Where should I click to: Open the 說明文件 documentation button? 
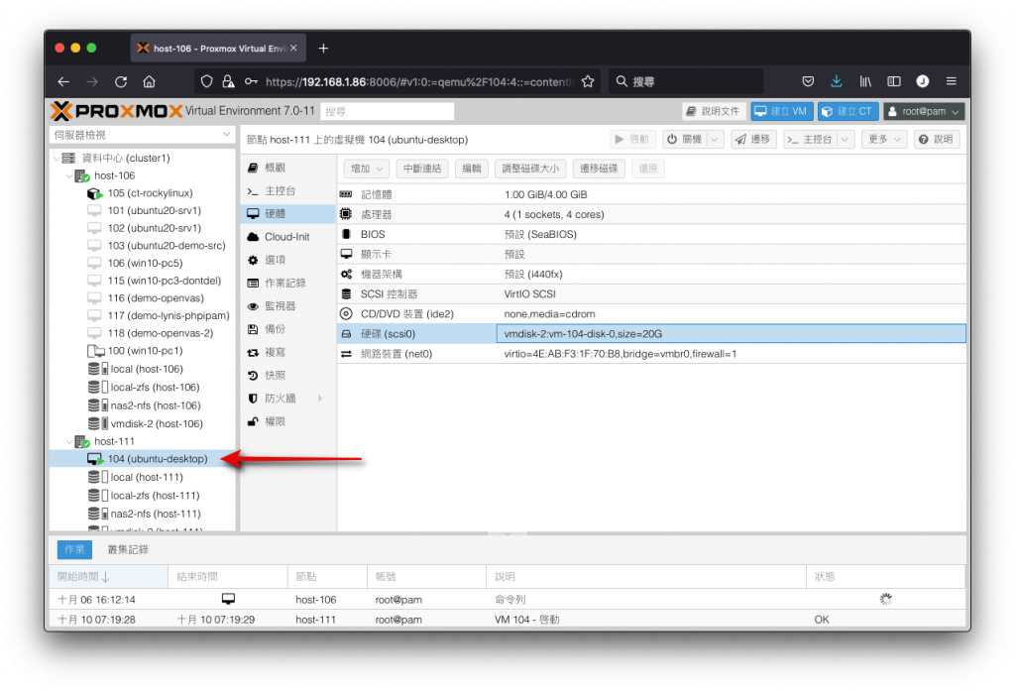(x=714, y=111)
